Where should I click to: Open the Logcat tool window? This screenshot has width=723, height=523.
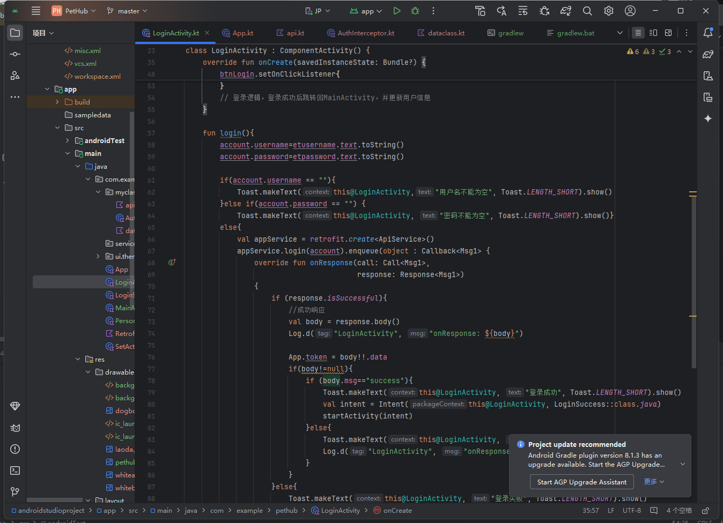tap(15, 428)
